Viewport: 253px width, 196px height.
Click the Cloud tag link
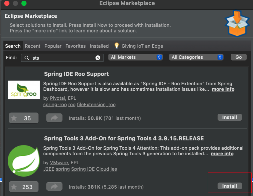coord(103,169)
